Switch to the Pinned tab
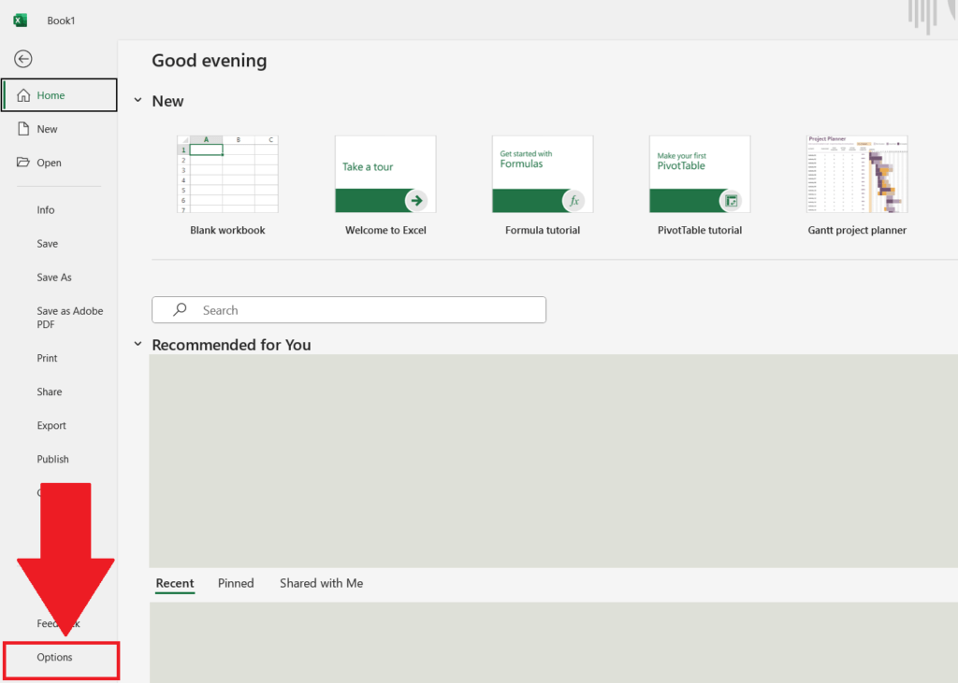Viewport: 958px width, 683px height. pos(236,583)
